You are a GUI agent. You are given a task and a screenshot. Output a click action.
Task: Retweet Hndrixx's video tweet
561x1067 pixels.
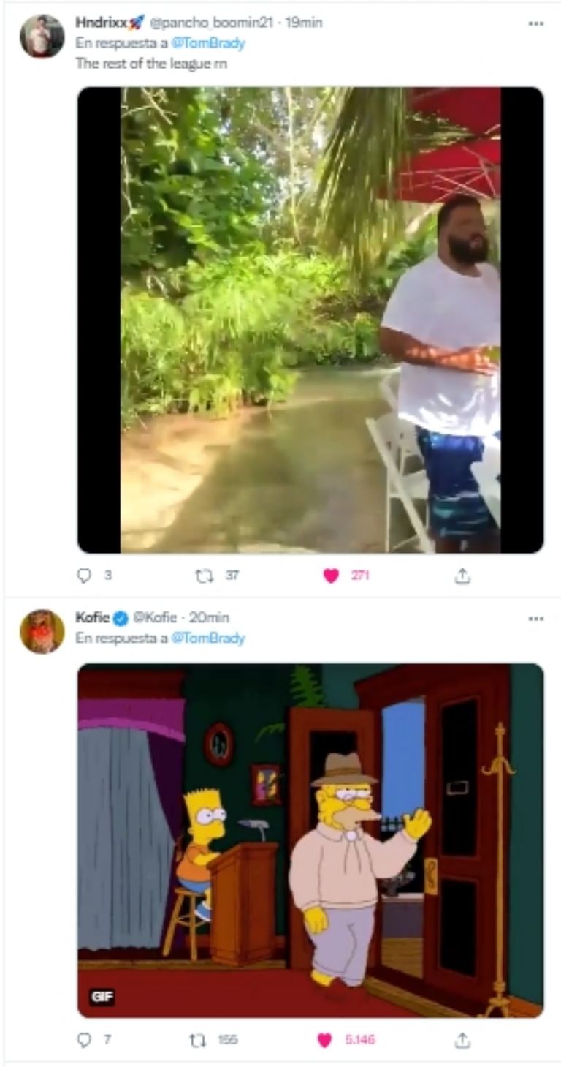[202, 576]
